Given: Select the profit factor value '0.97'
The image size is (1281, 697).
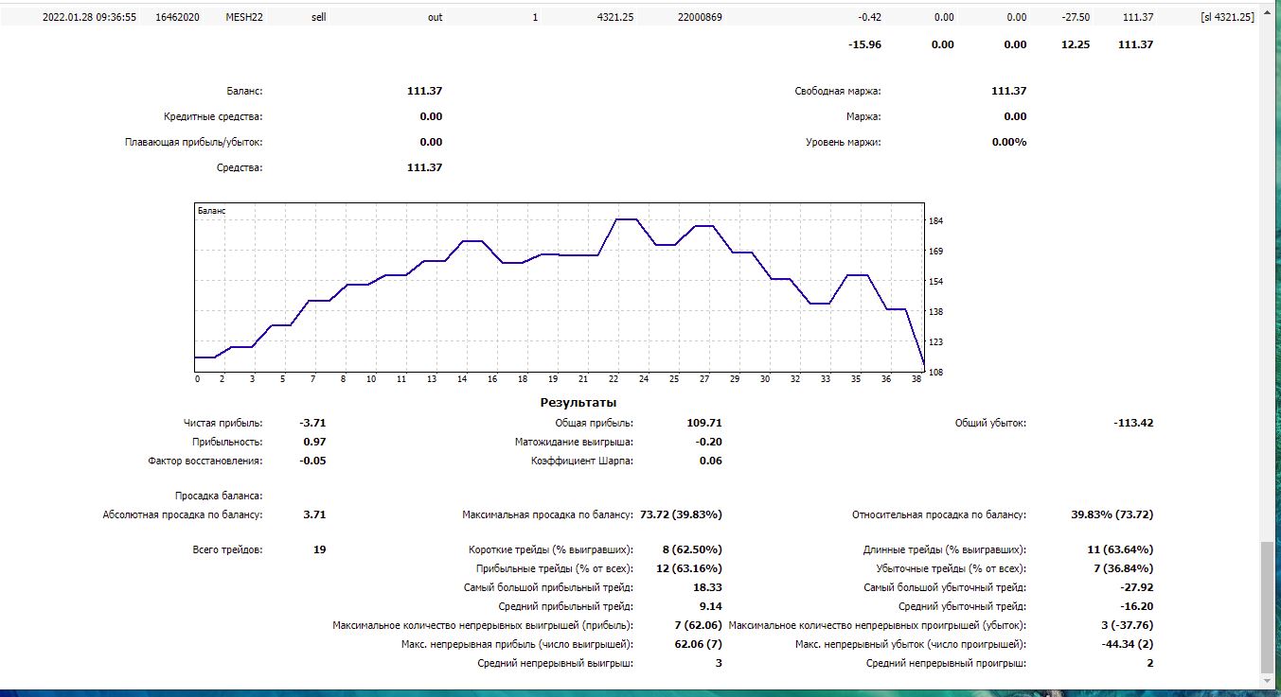Looking at the screenshot, I should [x=314, y=442].
